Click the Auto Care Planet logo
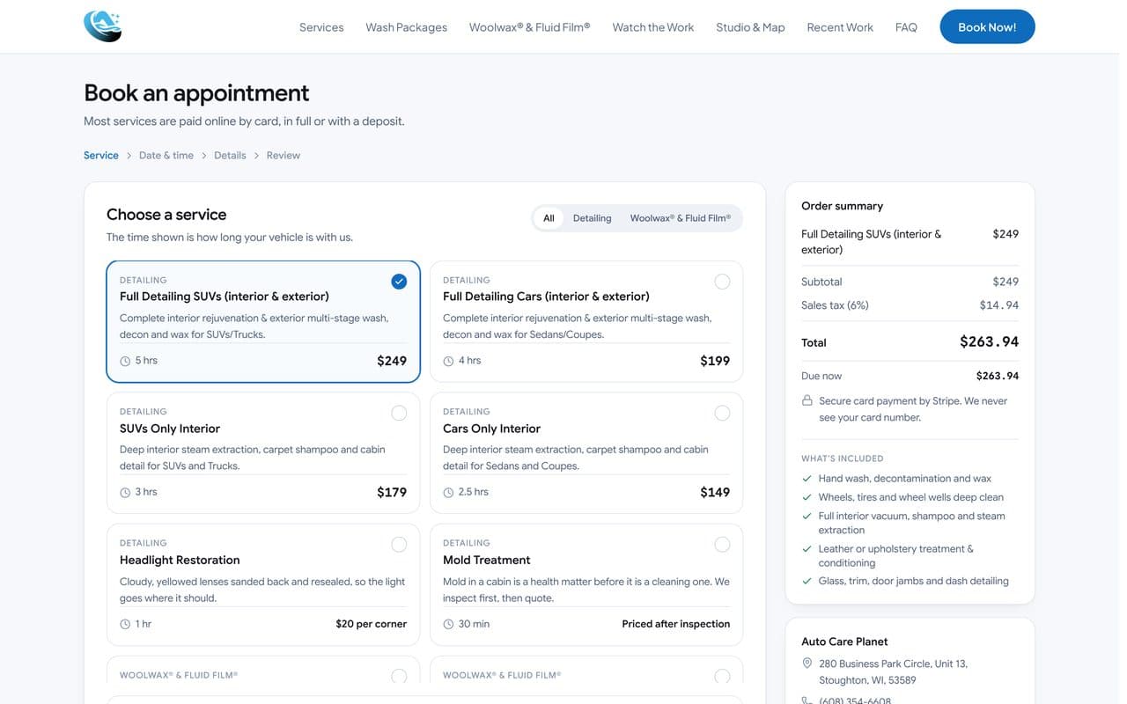This screenshot has width=1127, height=704. (103, 26)
